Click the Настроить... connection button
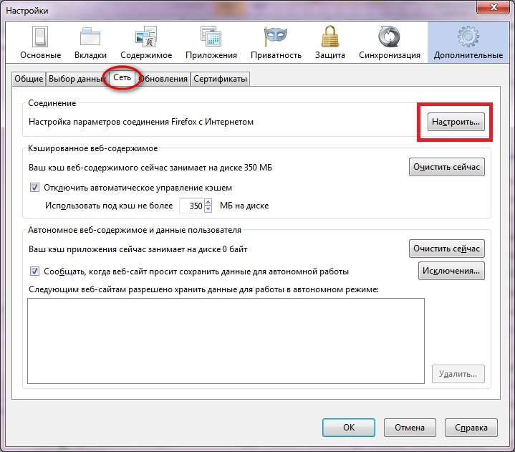 point(456,122)
